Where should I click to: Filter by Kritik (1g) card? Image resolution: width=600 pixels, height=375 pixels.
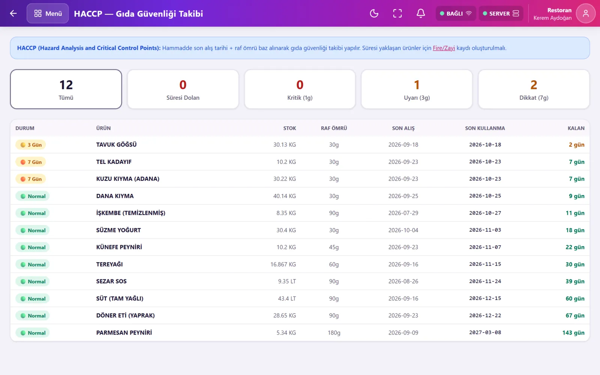click(300, 89)
